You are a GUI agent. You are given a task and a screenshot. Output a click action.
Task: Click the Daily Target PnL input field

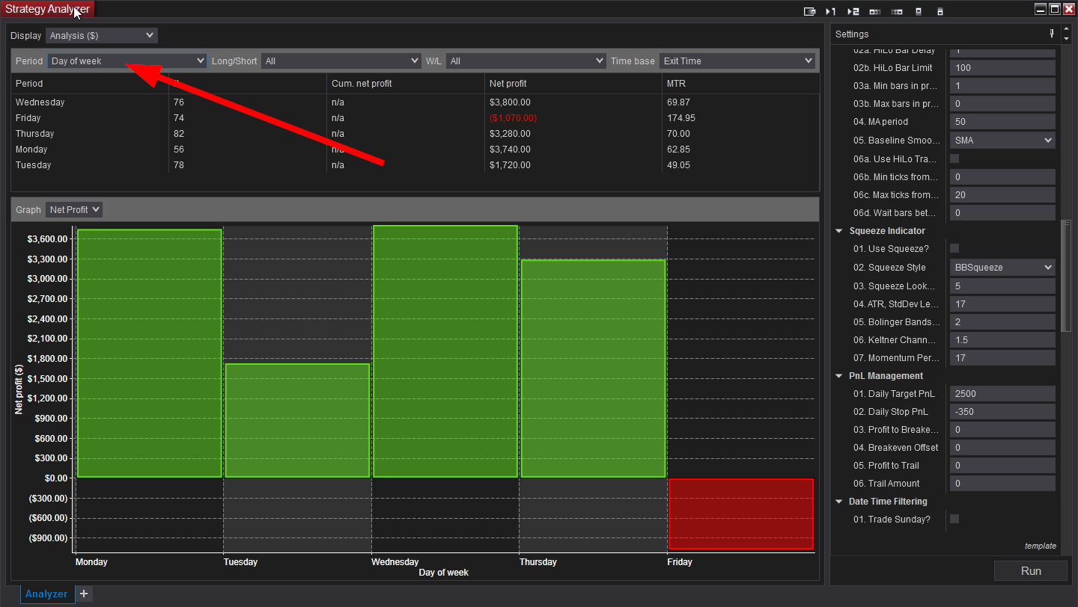(x=1002, y=394)
